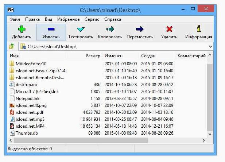Click the green plus Добавить icon

click(x=22, y=29)
